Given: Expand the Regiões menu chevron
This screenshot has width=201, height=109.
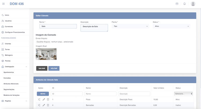Looking at the screenshot, I should (26, 101).
